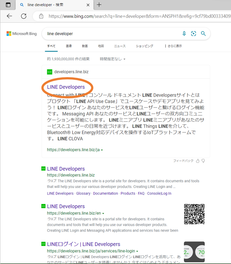Open the https://developers.line.biz/ja URL link
Image resolution: width=231 pixels, height=264 pixels.
point(73,150)
